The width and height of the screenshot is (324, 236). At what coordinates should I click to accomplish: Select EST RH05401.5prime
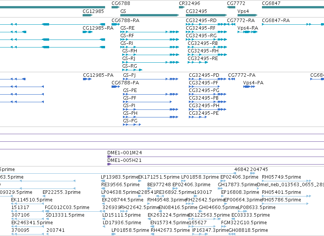281,192
